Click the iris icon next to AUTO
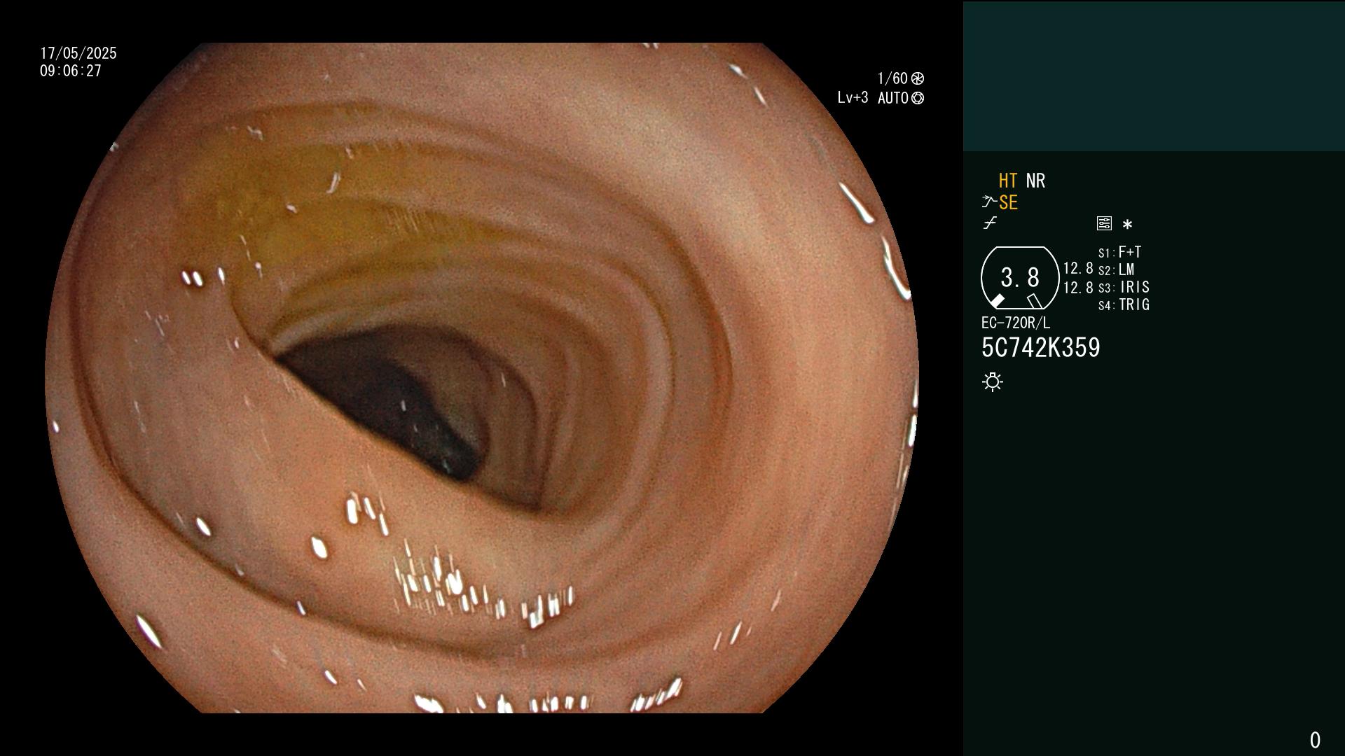This screenshot has width=1345, height=756. [x=918, y=98]
